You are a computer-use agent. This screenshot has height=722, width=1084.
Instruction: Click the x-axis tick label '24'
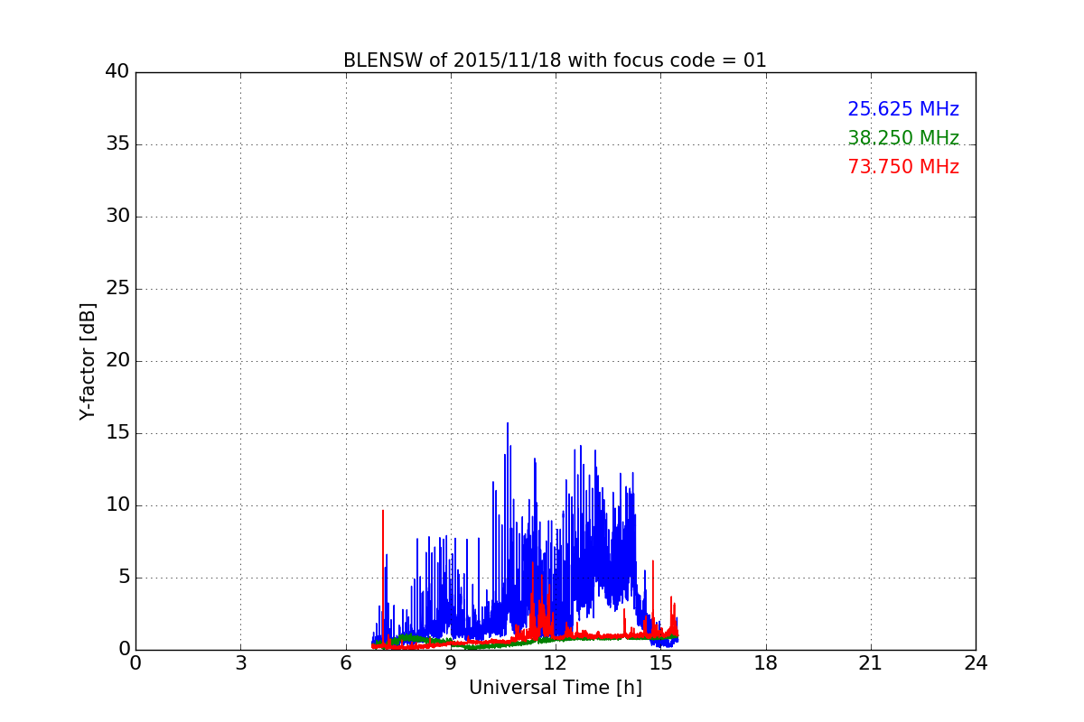[x=976, y=663]
